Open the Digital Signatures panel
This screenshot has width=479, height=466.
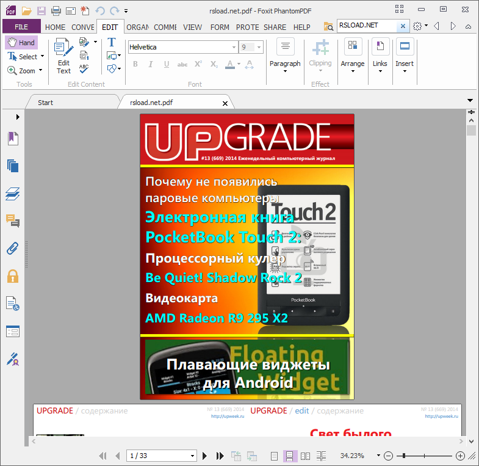click(13, 359)
